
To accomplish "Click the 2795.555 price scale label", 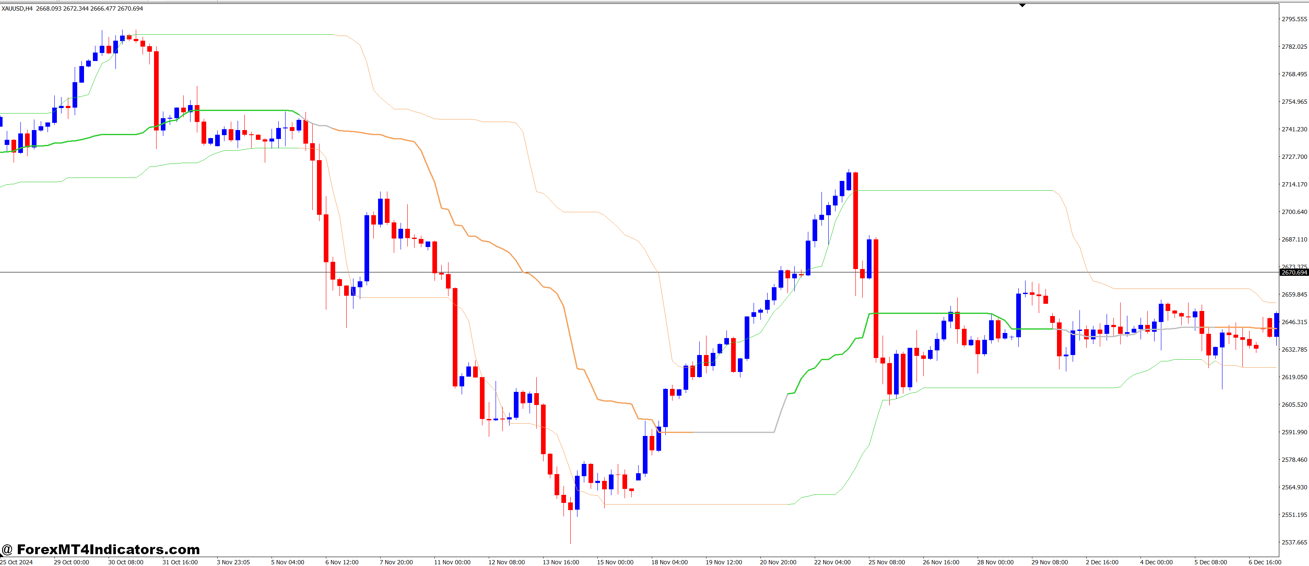I will (x=1294, y=19).
